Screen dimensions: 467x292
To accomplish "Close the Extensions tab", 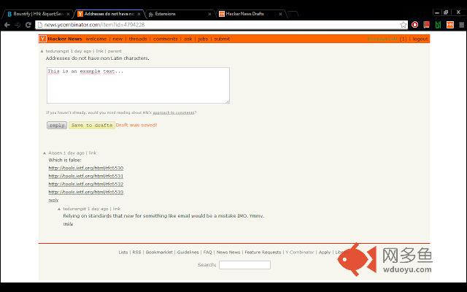I will pos(209,14).
